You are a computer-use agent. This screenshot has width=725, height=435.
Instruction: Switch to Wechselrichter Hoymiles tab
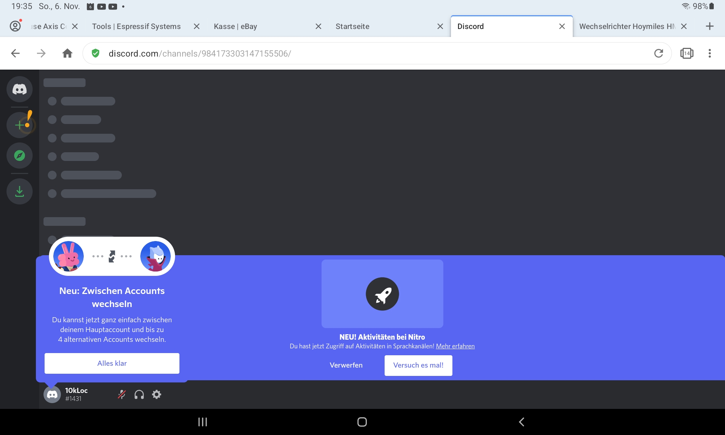pos(627,26)
